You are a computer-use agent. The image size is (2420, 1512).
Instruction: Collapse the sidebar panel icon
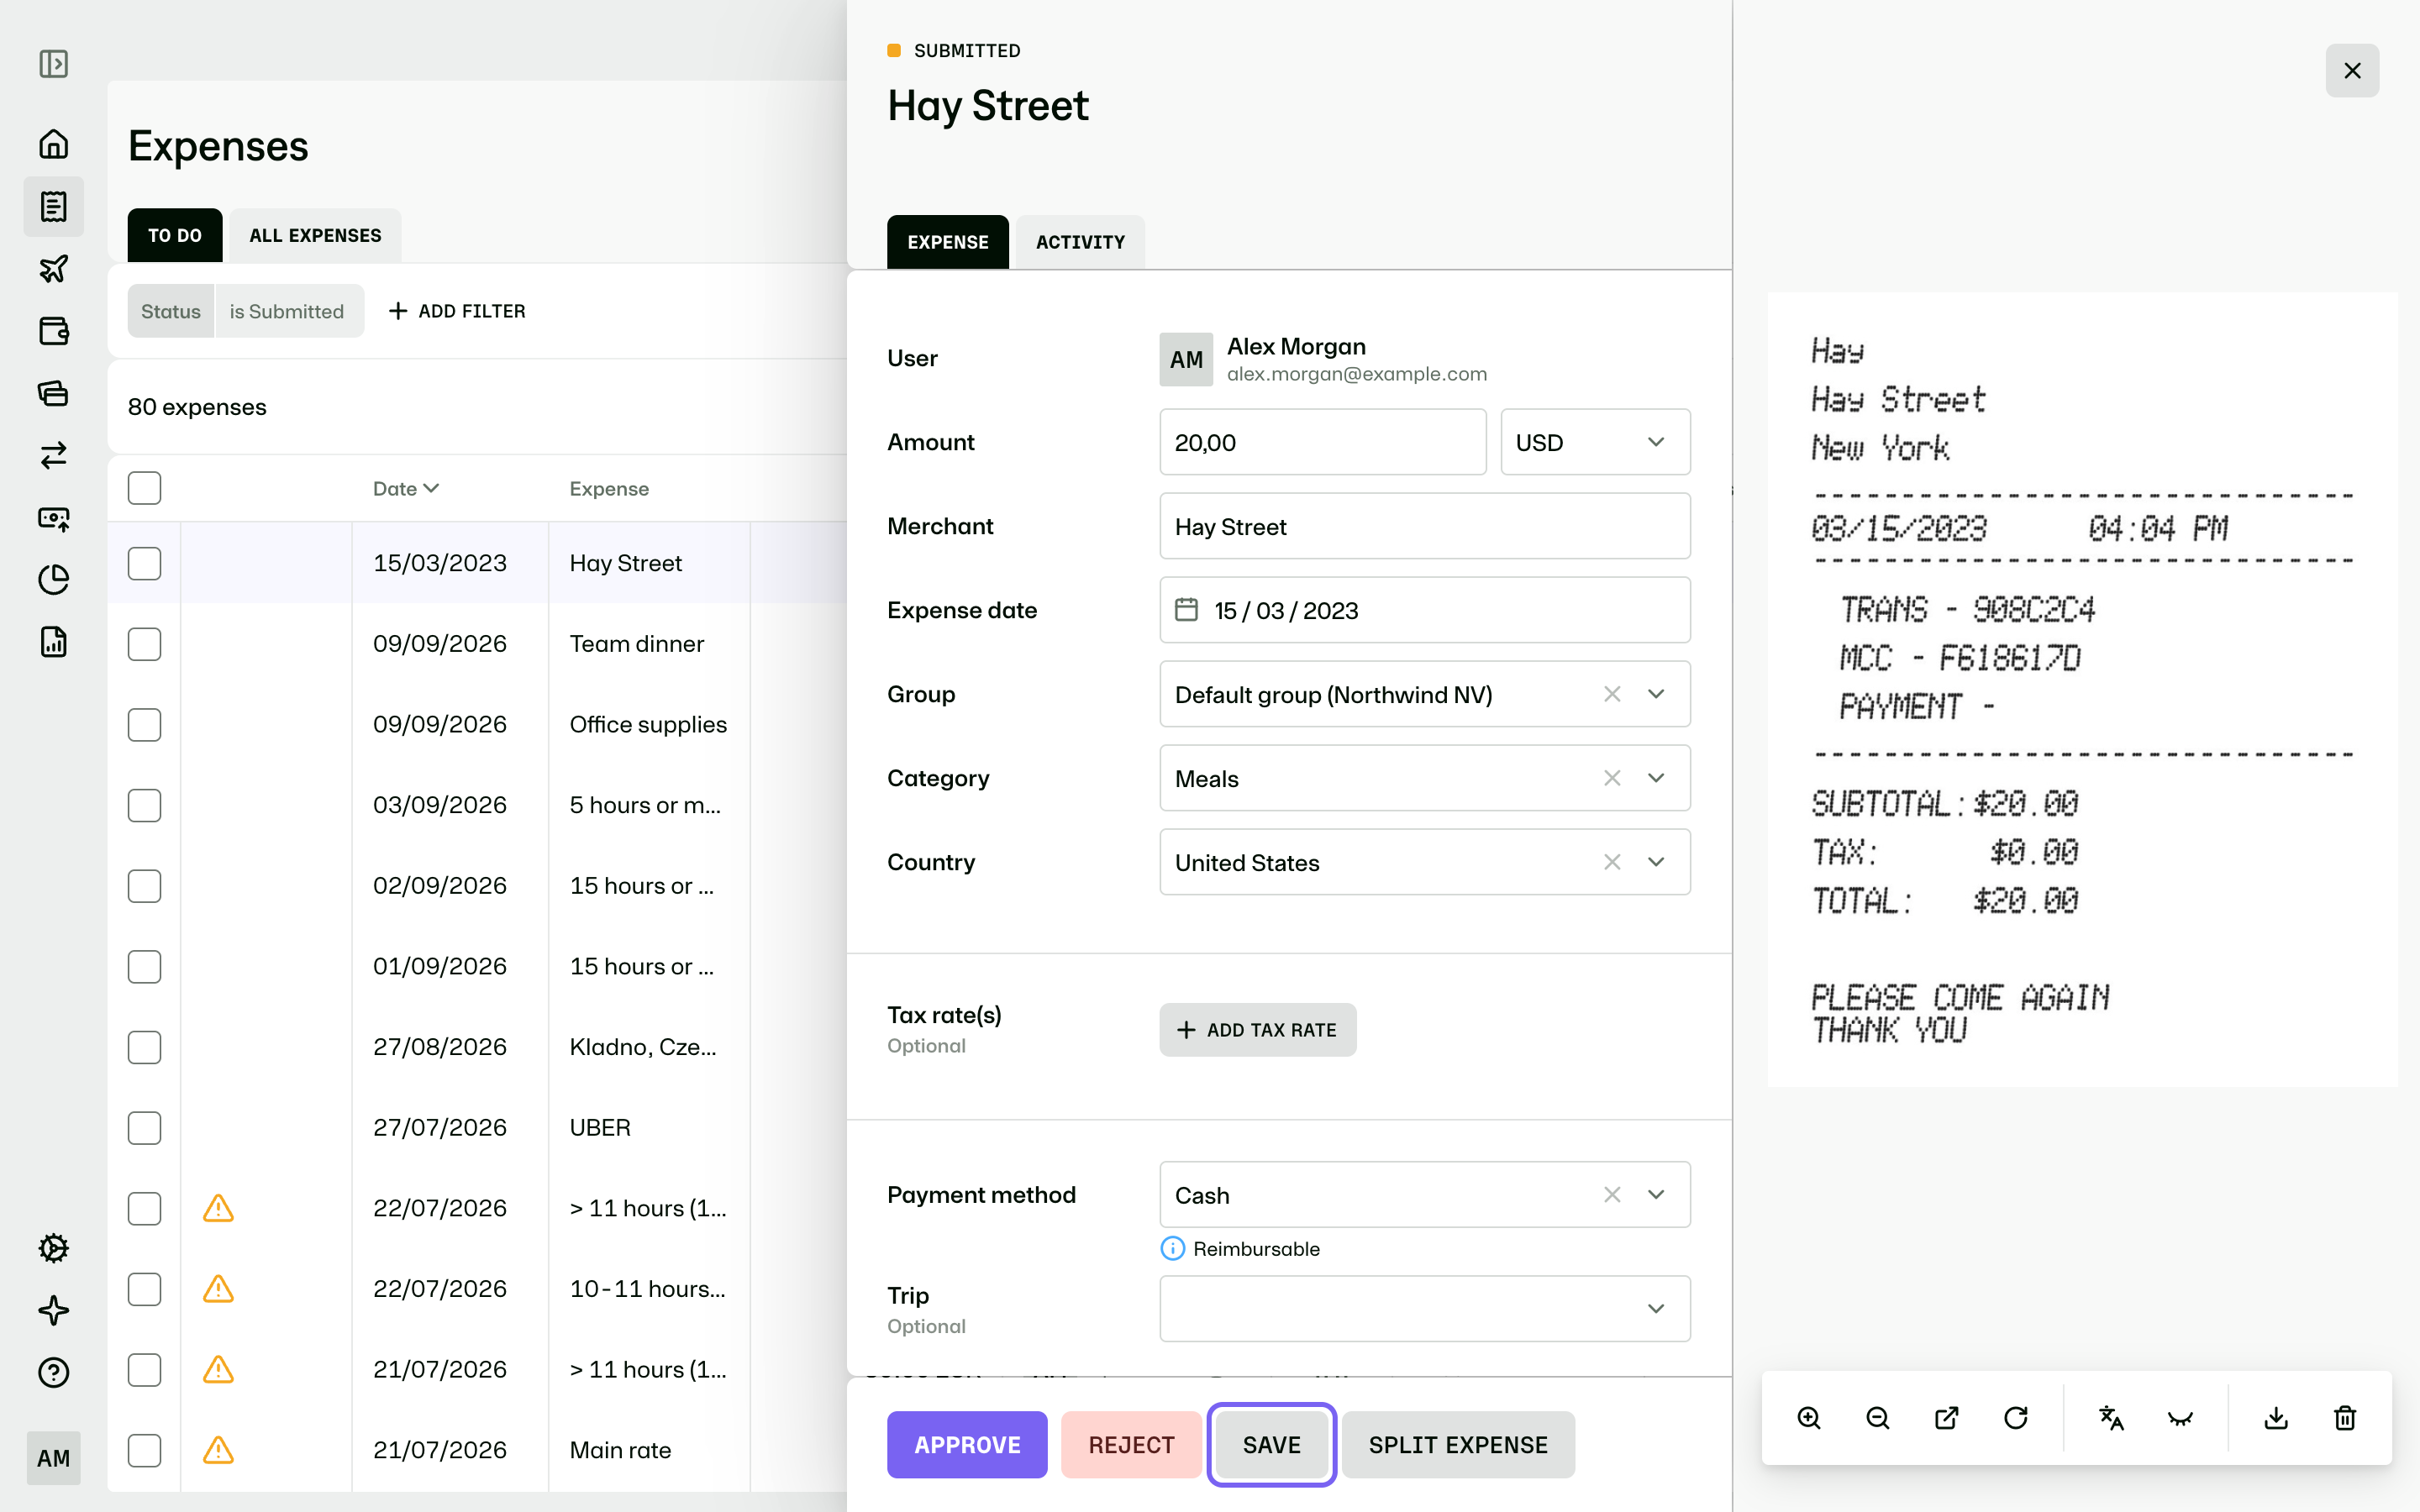coord(53,64)
